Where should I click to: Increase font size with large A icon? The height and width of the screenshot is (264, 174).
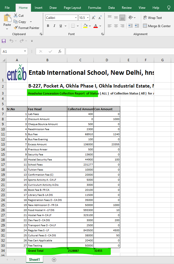93,18
